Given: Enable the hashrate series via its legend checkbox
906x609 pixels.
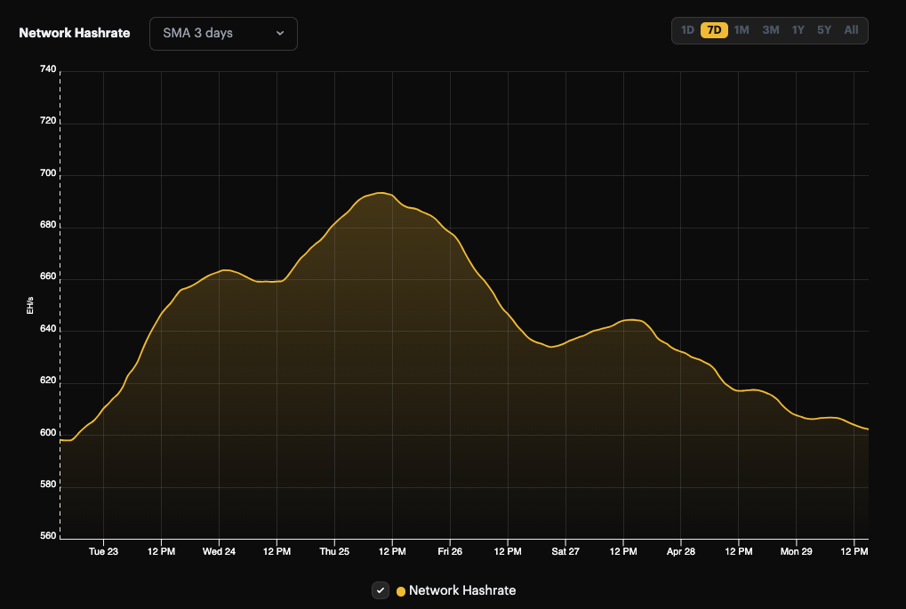Looking at the screenshot, I should [381, 589].
